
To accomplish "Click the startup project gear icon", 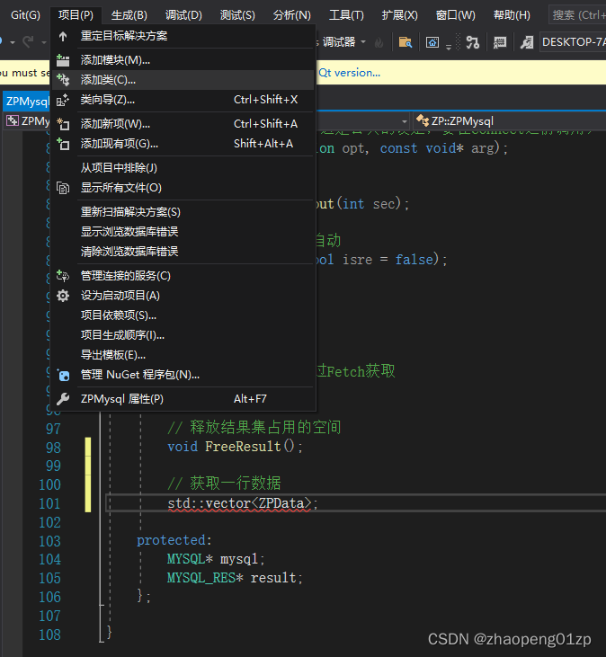I will (x=63, y=296).
